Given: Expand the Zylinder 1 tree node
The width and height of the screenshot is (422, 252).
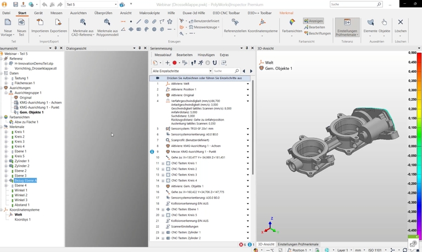Looking at the screenshot, I should pos(6,161).
